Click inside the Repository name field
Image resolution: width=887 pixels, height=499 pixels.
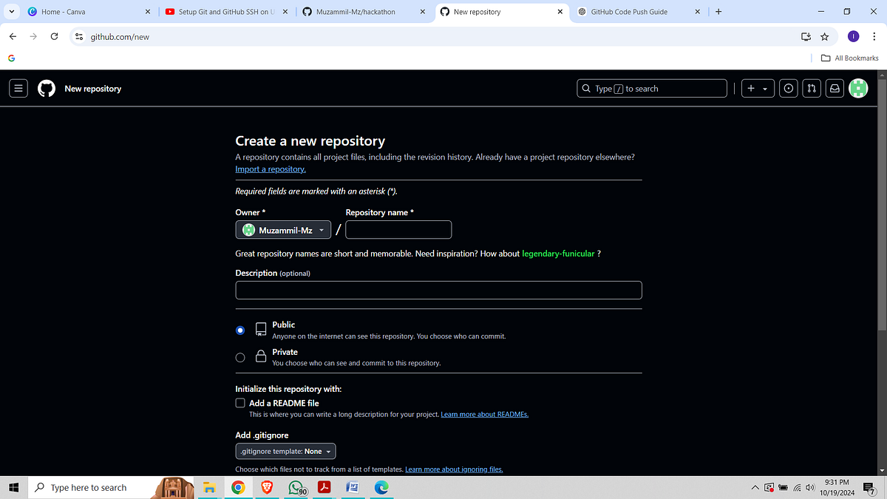(398, 229)
